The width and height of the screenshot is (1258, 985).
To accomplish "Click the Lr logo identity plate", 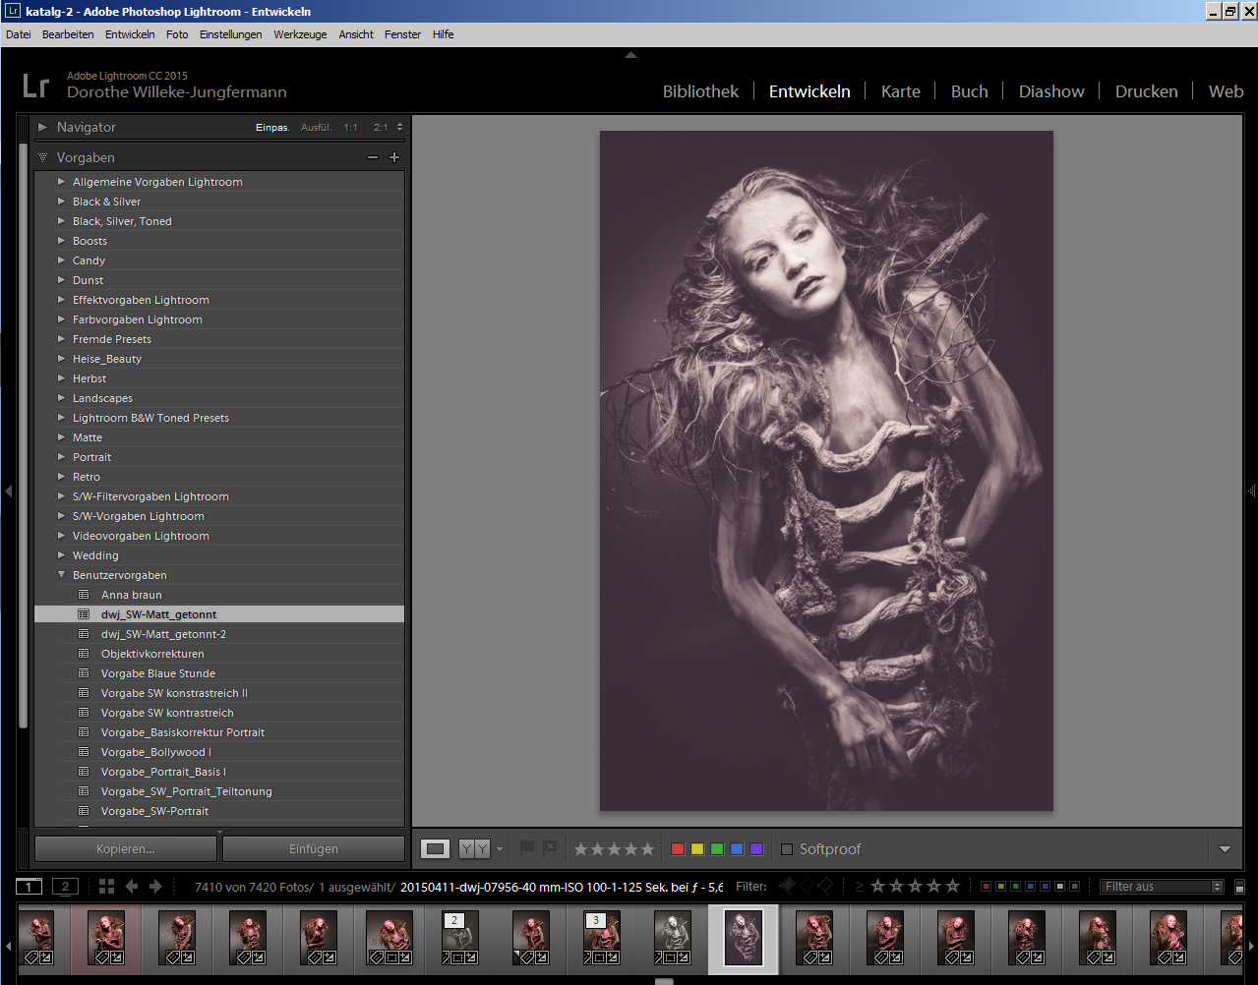I will pyautogui.click(x=35, y=86).
